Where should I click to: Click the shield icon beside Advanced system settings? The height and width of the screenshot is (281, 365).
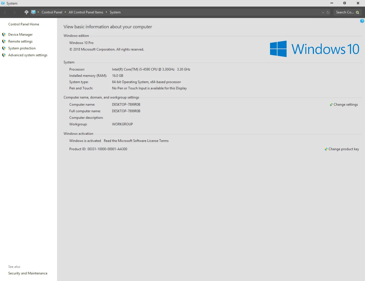point(4,55)
